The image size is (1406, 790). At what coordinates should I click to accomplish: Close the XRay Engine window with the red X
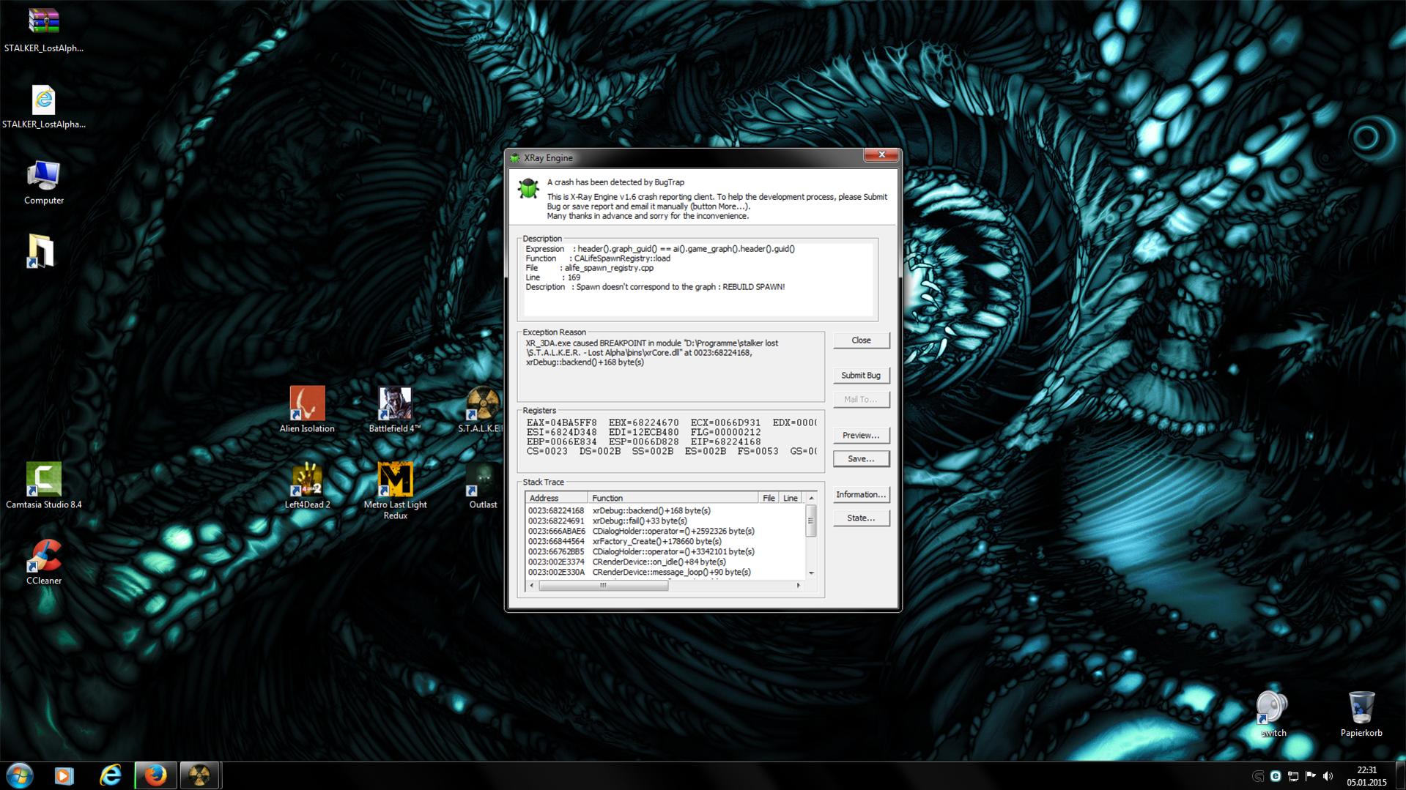881,154
